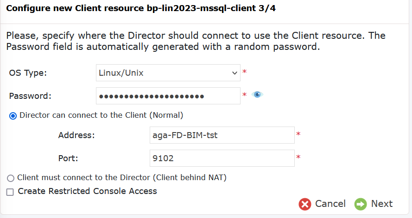The height and width of the screenshot is (218, 412).
Task: Click the Password input field
Action: click(168, 96)
